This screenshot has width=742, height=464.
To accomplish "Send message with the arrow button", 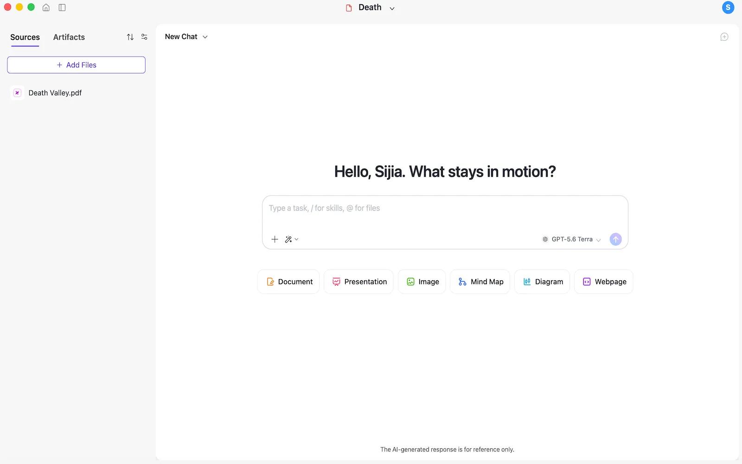I will [x=615, y=239].
